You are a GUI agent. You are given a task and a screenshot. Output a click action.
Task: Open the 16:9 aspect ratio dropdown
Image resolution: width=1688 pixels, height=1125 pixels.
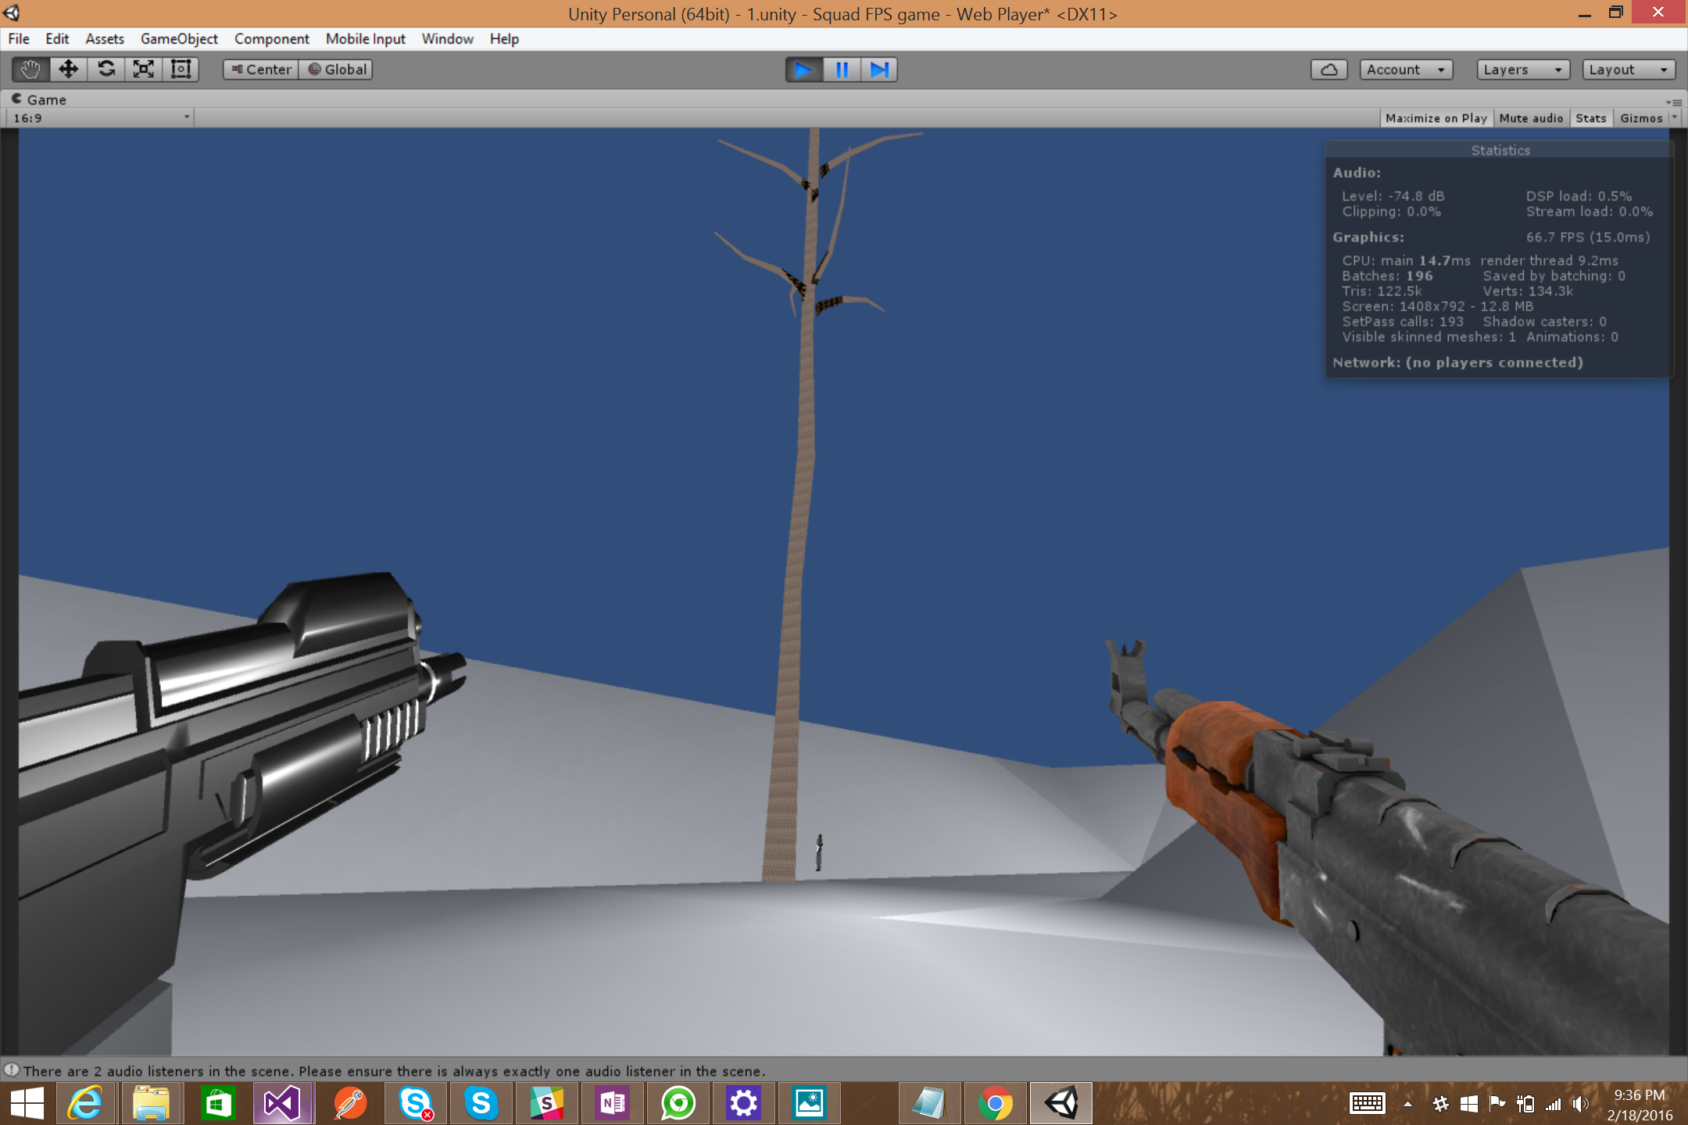[101, 118]
